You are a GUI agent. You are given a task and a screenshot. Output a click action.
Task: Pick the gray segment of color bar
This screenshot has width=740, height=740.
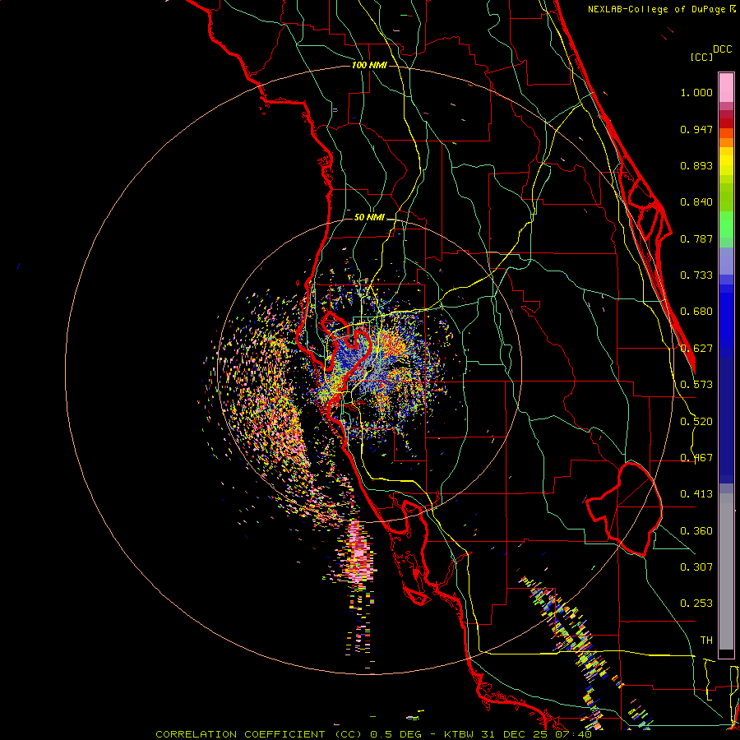[726, 571]
